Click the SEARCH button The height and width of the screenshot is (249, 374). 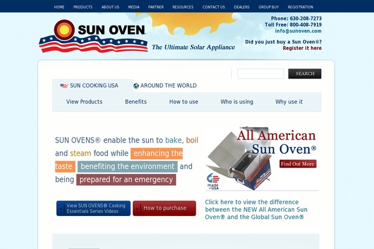305,73
